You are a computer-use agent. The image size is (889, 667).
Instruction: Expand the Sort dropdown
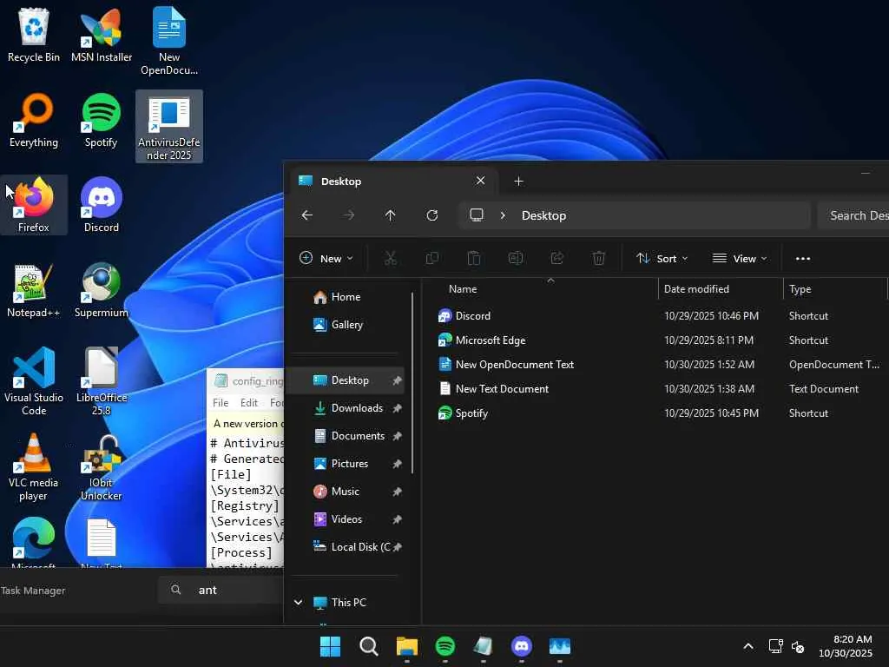662,258
